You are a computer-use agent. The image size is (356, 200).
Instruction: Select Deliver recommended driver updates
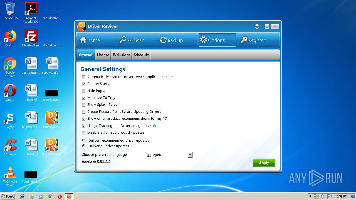[x=84, y=140]
